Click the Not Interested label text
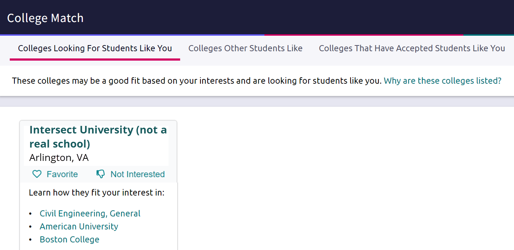The width and height of the screenshot is (514, 250). [137, 174]
